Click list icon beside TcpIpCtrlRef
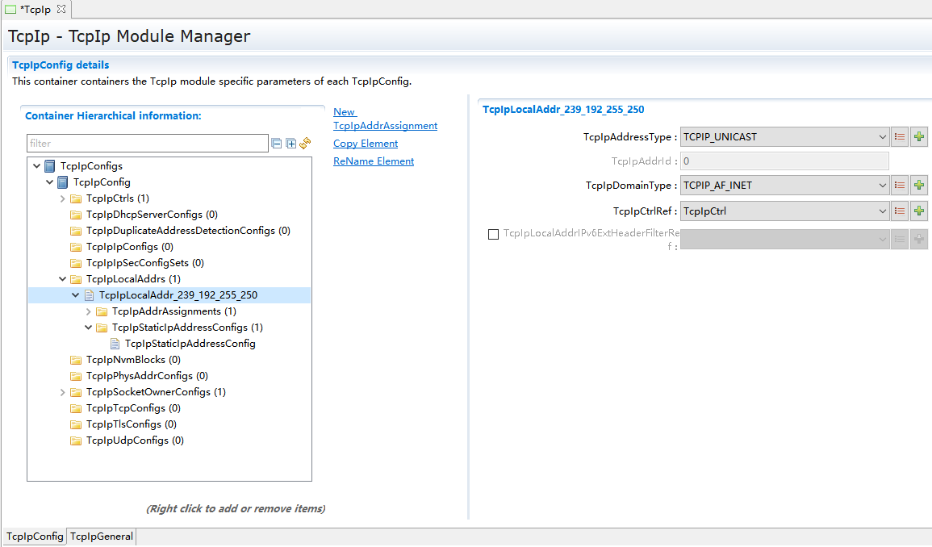932x547 pixels. [900, 211]
